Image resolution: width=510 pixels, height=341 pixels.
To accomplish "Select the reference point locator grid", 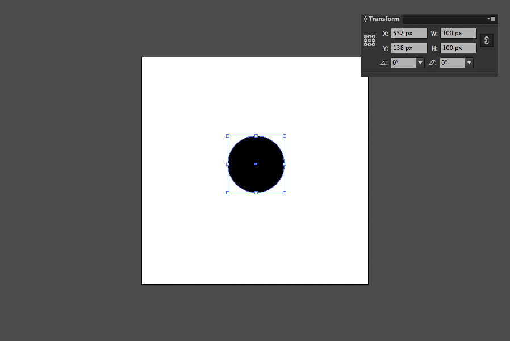I will [369, 41].
